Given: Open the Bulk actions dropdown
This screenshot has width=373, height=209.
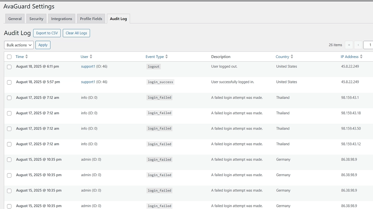Looking at the screenshot, I should 19,45.
